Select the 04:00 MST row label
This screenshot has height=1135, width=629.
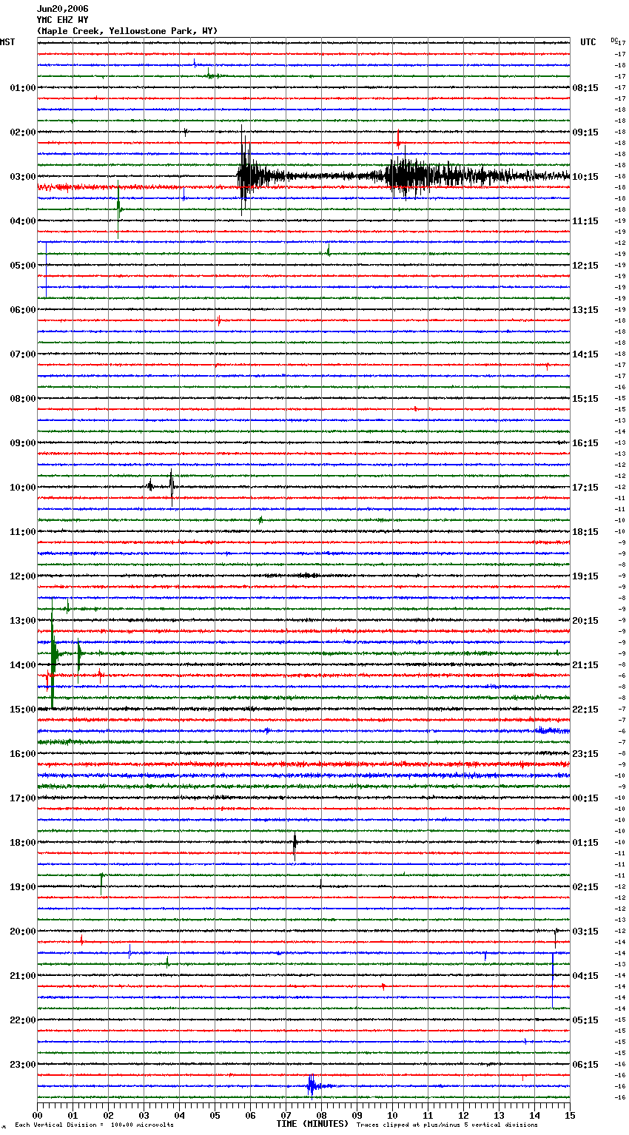[23, 221]
